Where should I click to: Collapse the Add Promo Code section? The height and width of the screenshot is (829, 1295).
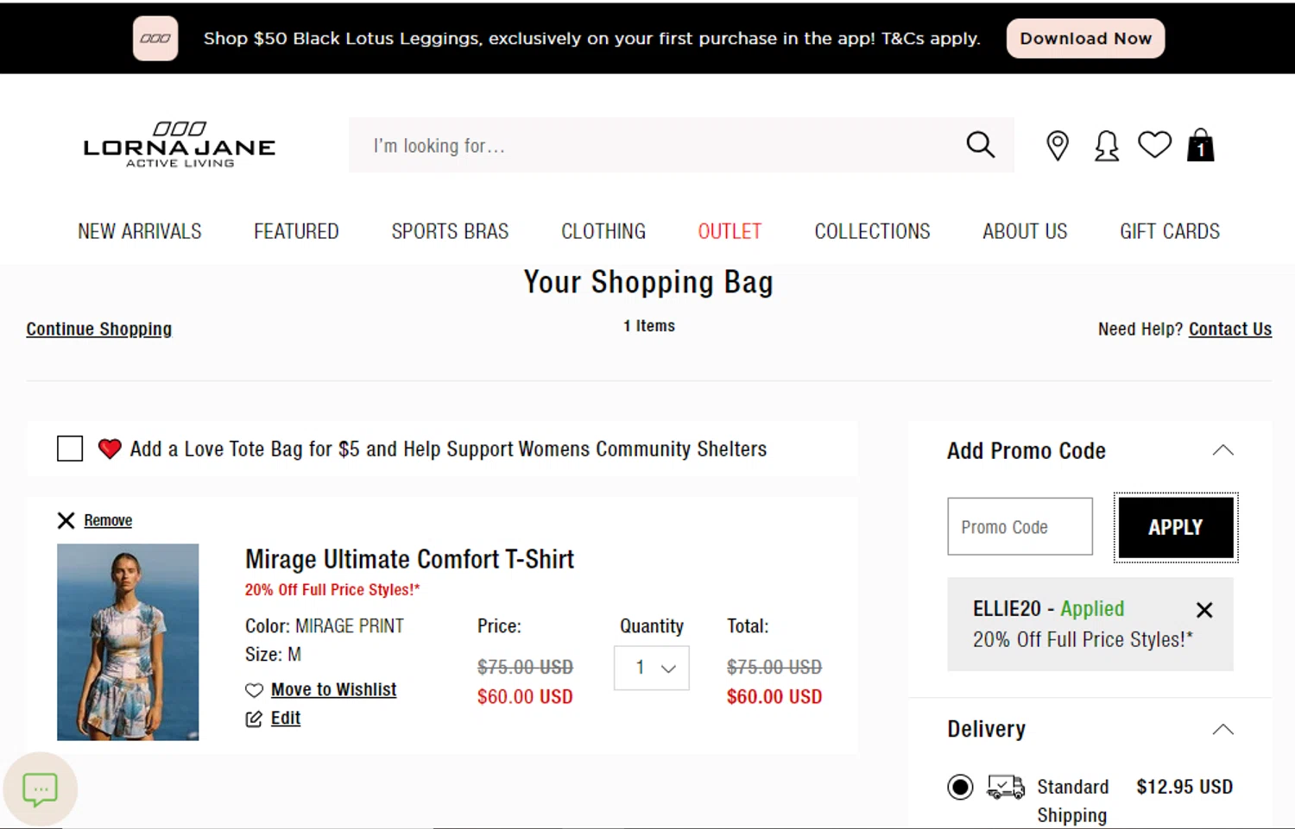tap(1222, 450)
